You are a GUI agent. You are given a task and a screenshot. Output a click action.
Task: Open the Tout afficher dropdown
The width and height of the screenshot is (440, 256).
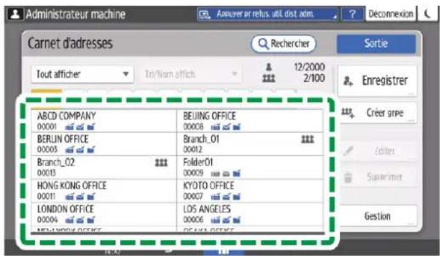[82, 74]
